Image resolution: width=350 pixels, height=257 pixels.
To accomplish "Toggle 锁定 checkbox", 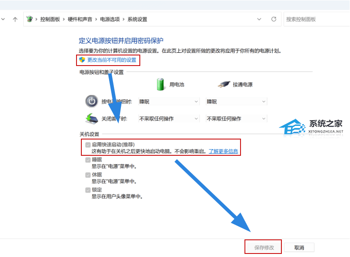I will click(88, 190).
